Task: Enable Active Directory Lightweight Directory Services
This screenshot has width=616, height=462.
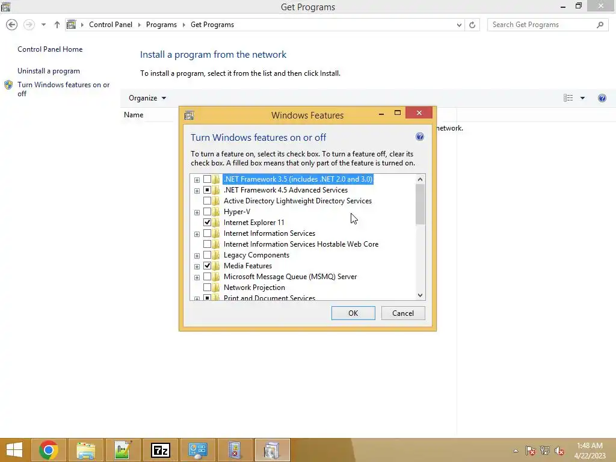Action: [x=207, y=201]
